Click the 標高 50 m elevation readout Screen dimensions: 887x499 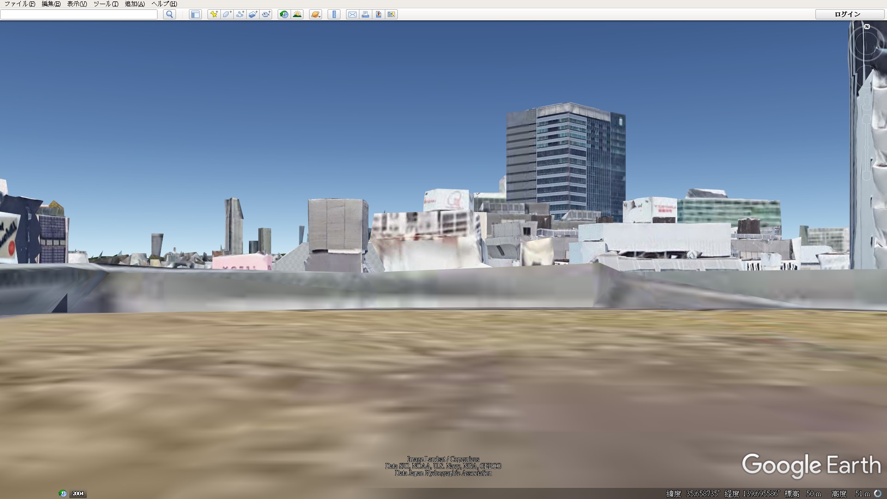(803, 493)
